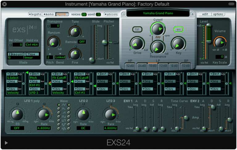The image size is (237, 150).
Task: Click the LFO 2 Rate knob
Action: [x=83, y=115]
